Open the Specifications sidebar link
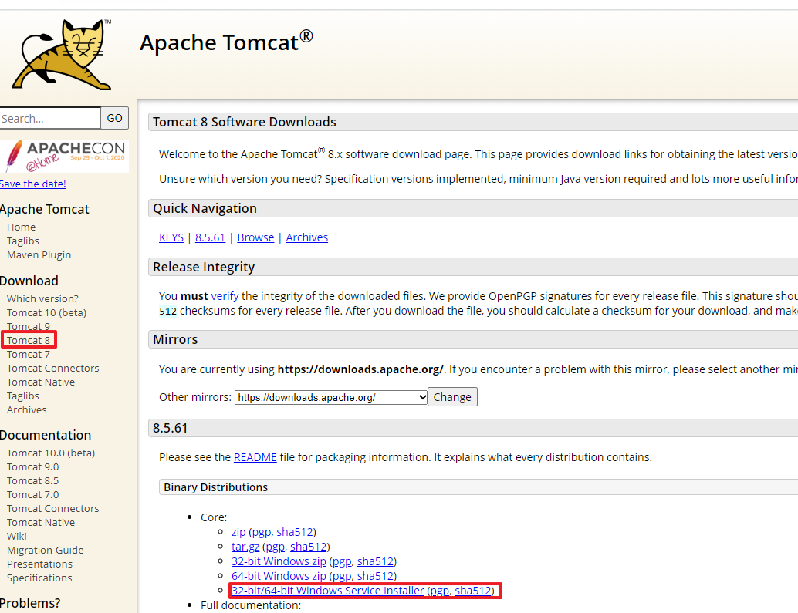This screenshot has width=798, height=613. 39,578
